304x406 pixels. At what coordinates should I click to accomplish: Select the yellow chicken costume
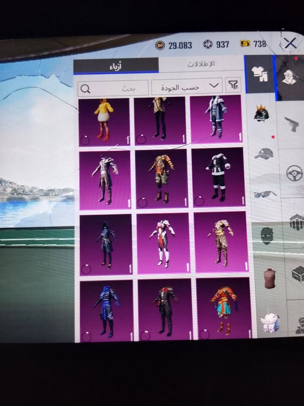[x=104, y=122]
